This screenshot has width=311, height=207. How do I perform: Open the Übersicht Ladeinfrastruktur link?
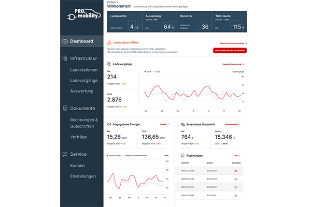pyautogui.click(x=233, y=43)
